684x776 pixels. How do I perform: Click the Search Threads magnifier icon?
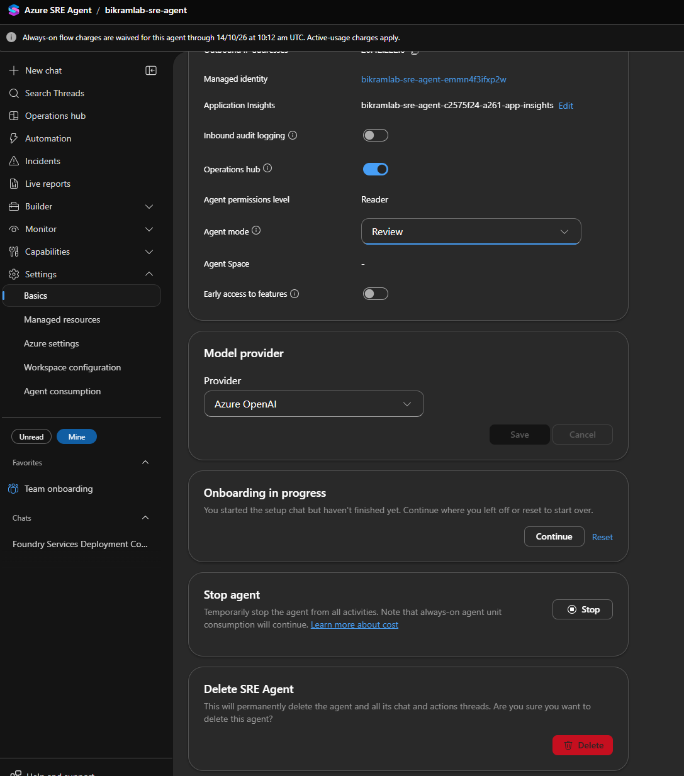(x=14, y=93)
